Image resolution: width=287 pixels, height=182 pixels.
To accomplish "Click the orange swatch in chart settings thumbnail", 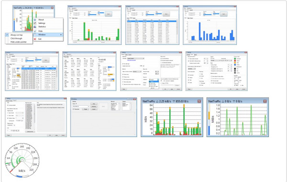I will pos(235,63).
